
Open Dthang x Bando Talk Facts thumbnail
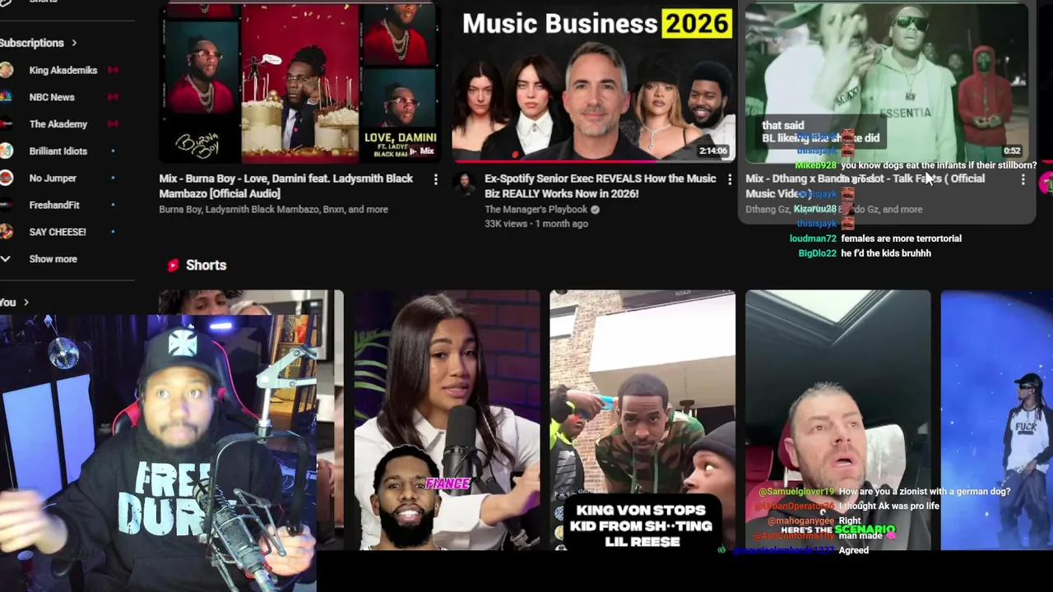pyautogui.click(x=886, y=82)
